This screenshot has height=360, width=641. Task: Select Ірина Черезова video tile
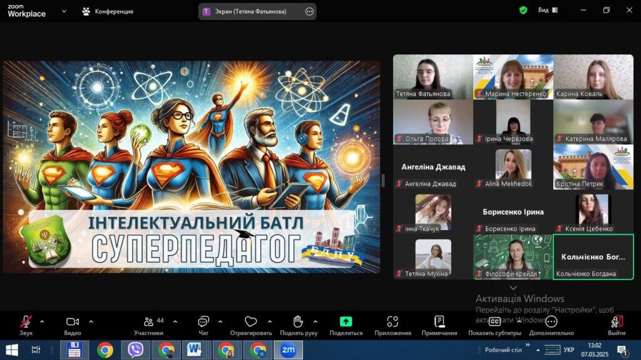(x=513, y=122)
